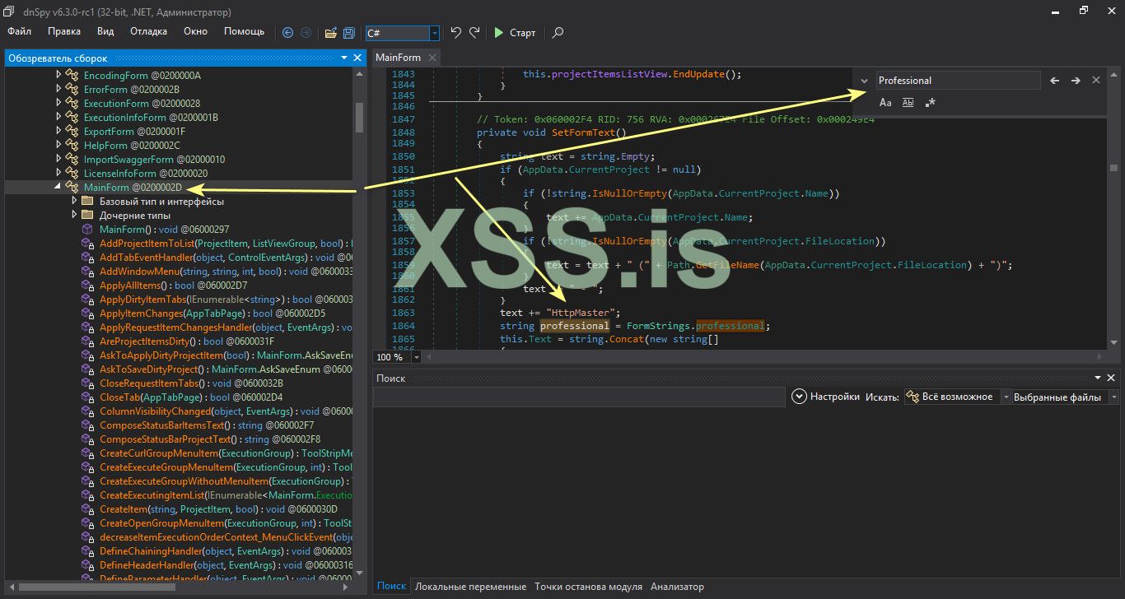Image resolution: width=1125 pixels, height=599 pixels.
Task: Expand the LicenseInfoForm tree node
Action: click(x=58, y=174)
